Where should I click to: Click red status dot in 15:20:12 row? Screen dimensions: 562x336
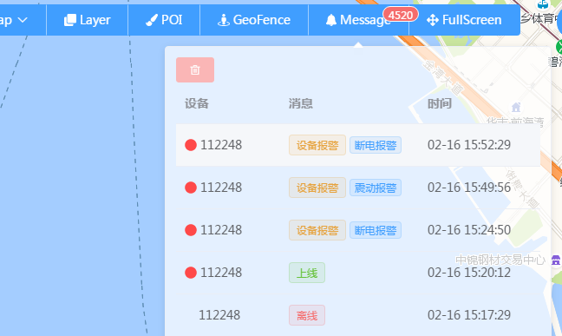point(191,273)
